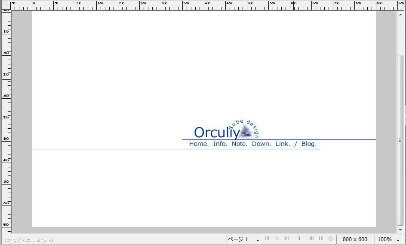Click the 800 x 600 canvas size field
This screenshot has width=406, height=245.
pos(355,239)
